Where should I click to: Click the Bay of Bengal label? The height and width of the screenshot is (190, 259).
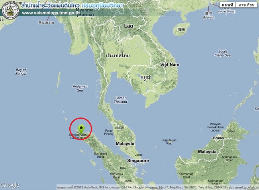click(21, 72)
